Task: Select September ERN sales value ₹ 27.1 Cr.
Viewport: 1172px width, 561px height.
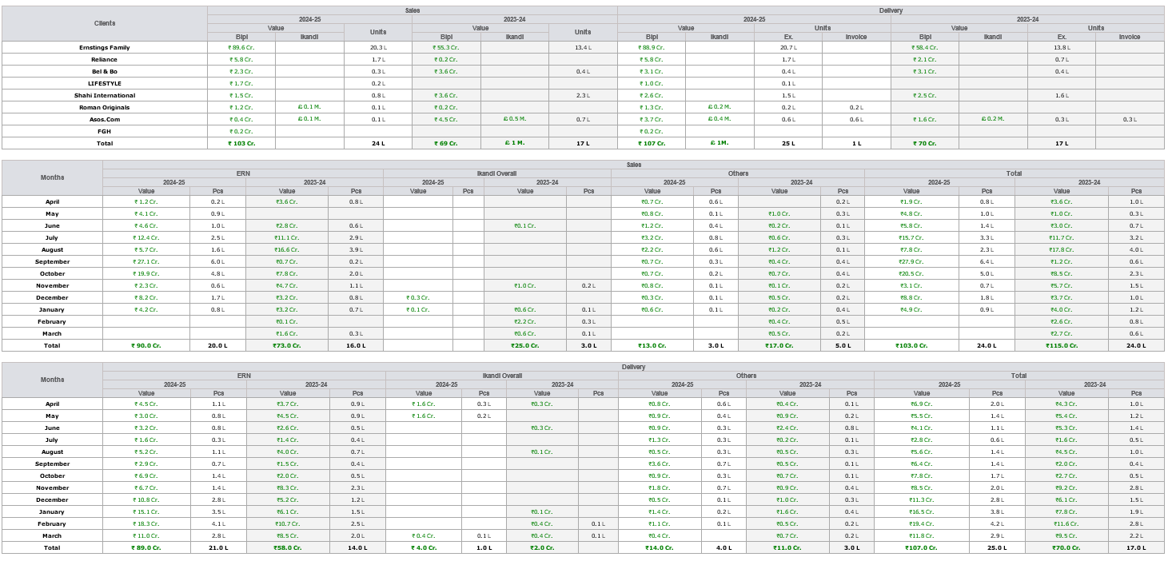Action: 146,262
